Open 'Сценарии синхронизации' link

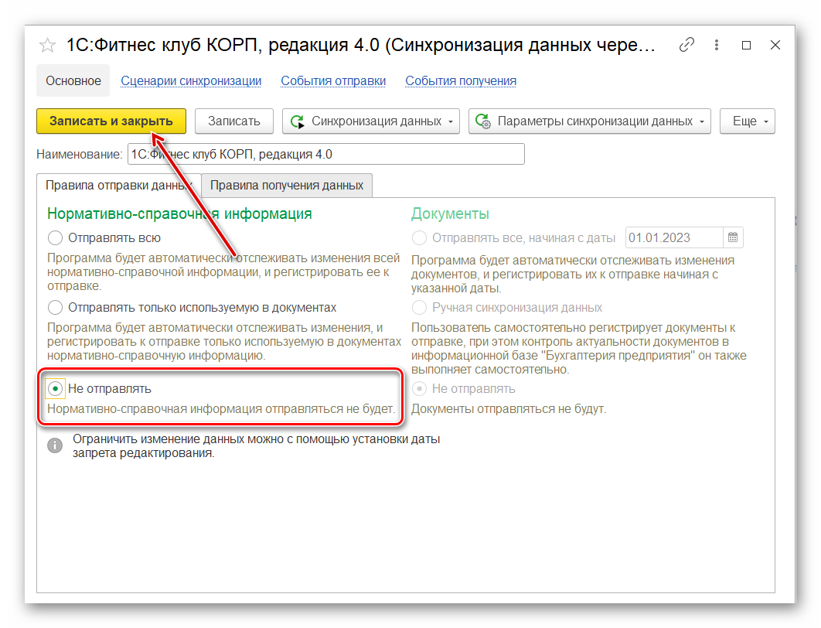click(x=191, y=81)
